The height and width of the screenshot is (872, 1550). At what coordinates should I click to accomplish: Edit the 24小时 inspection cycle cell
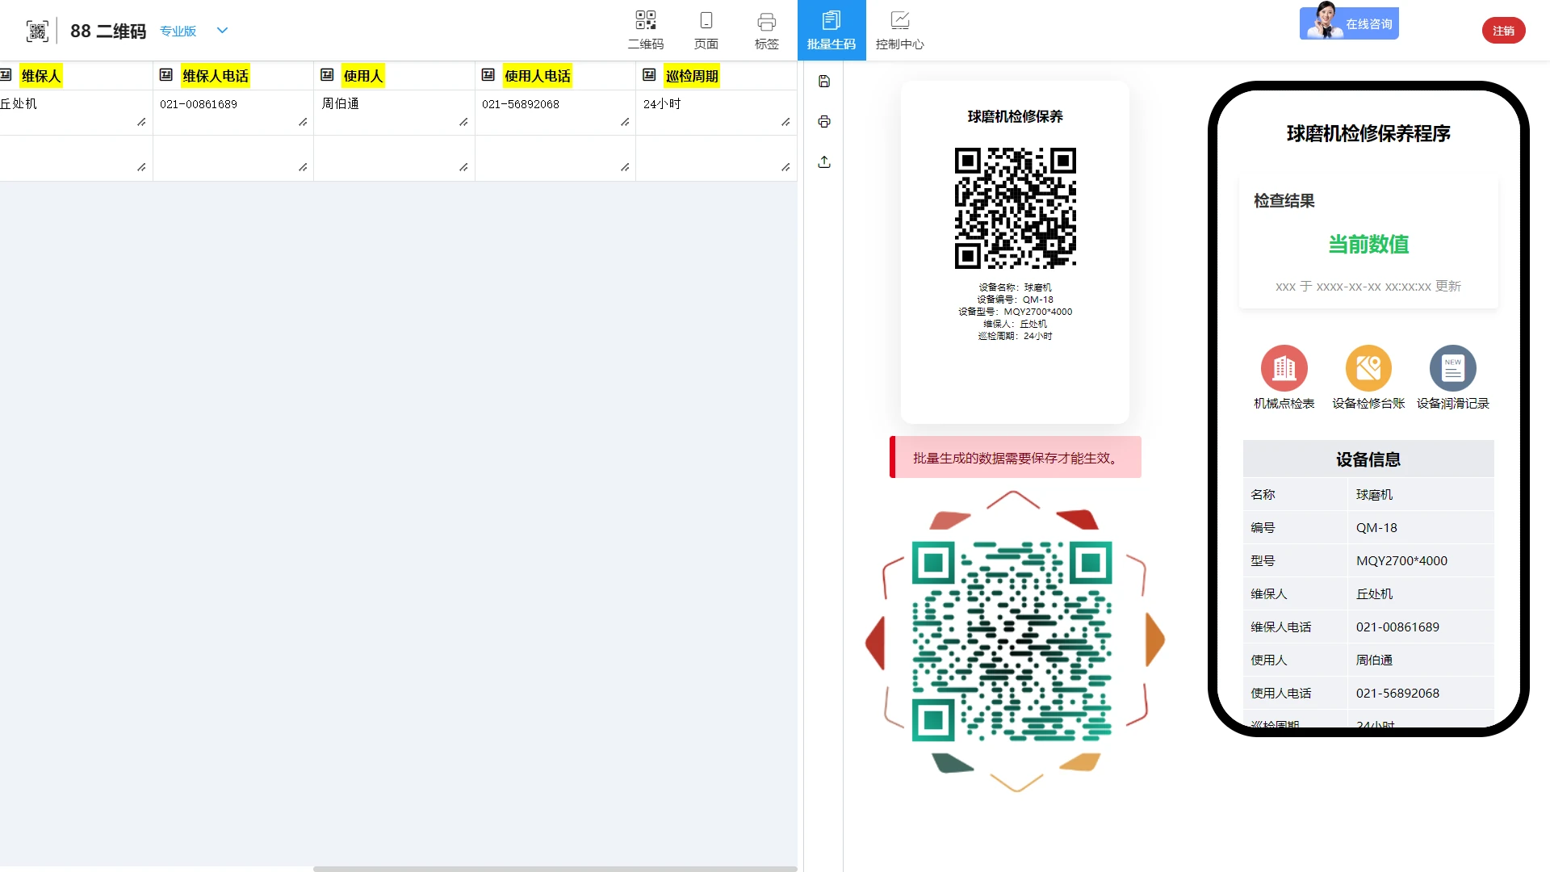[x=716, y=112]
